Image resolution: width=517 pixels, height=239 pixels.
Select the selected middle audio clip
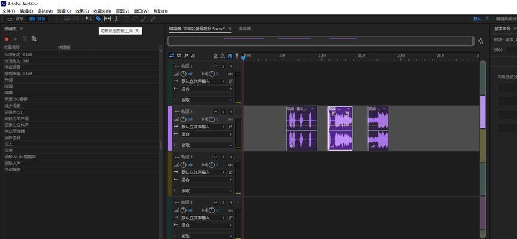(x=340, y=128)
